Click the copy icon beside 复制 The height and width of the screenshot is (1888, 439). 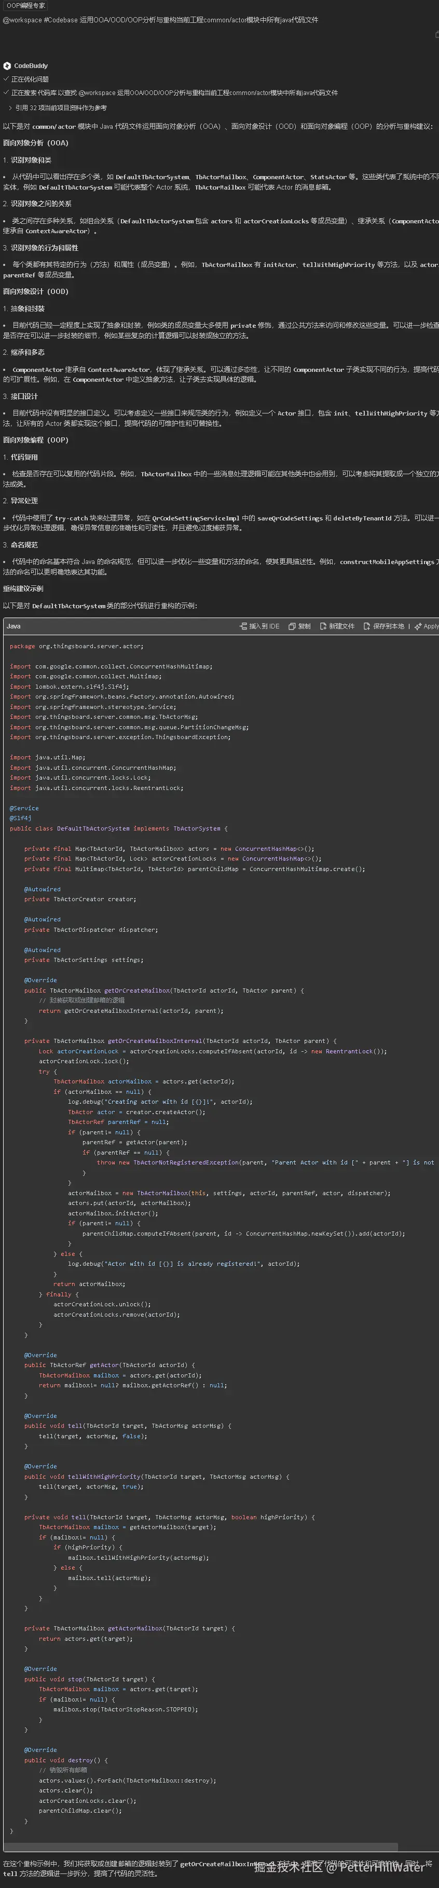[291, 626]
